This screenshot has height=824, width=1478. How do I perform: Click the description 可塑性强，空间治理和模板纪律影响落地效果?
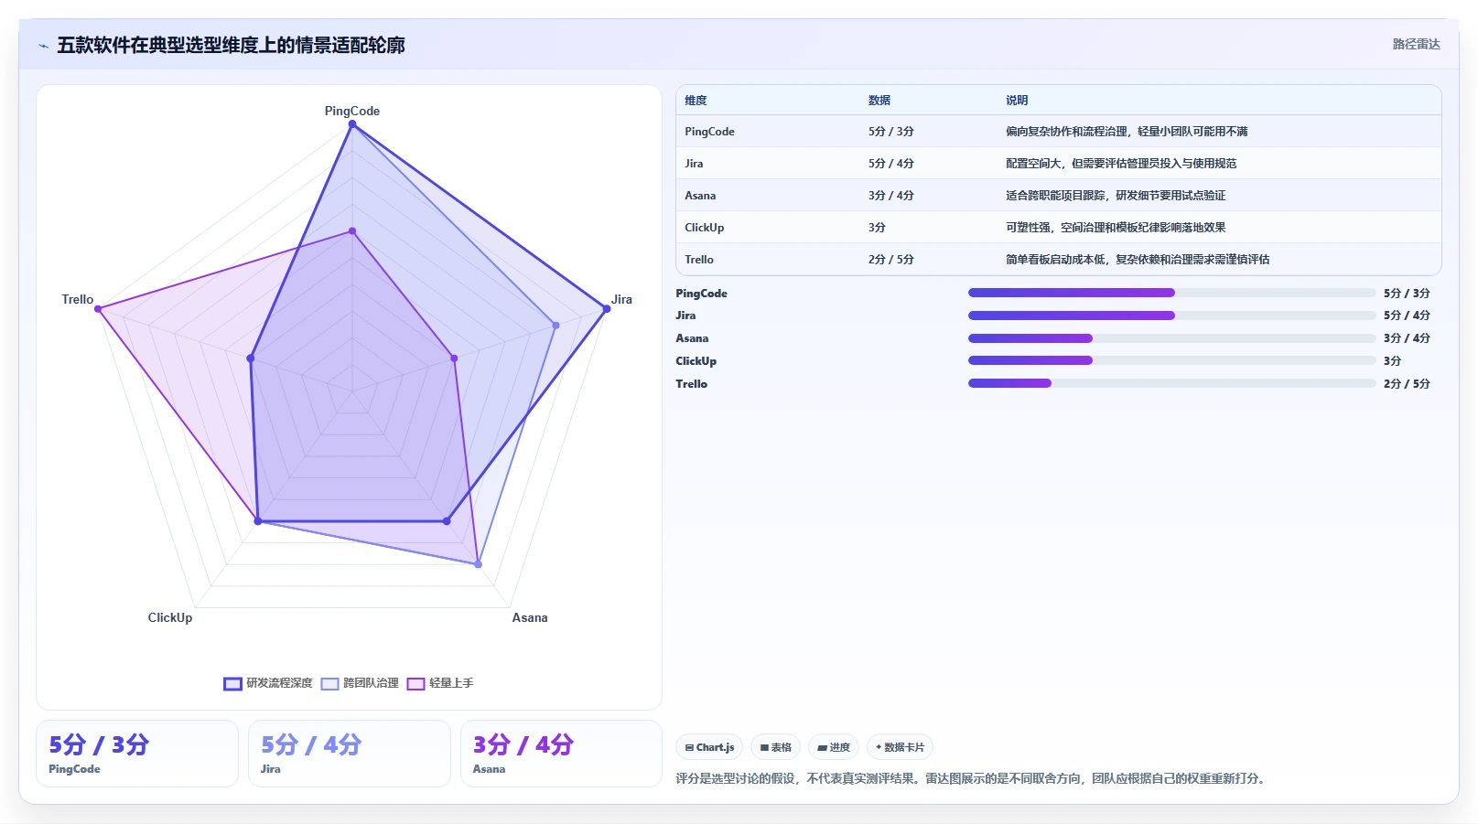tap(1116, 228)
